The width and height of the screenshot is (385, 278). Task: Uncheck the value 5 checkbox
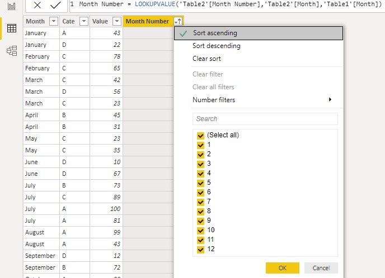[200, 183]
